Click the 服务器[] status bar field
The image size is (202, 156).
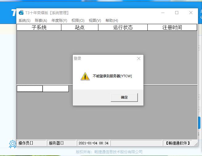click(61, 143)
